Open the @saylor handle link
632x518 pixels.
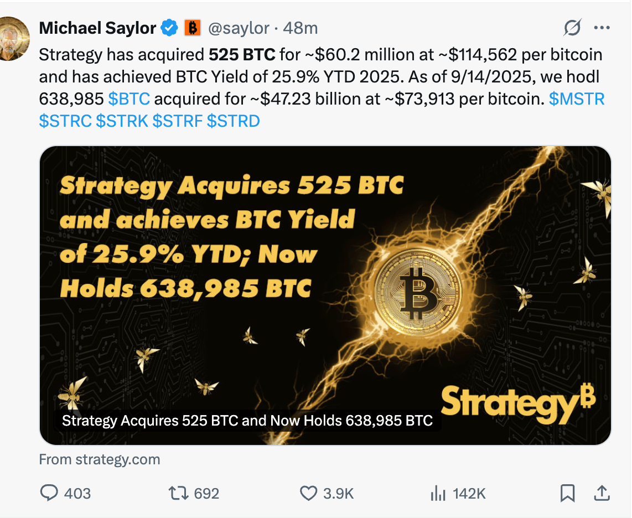click(239, 28)
